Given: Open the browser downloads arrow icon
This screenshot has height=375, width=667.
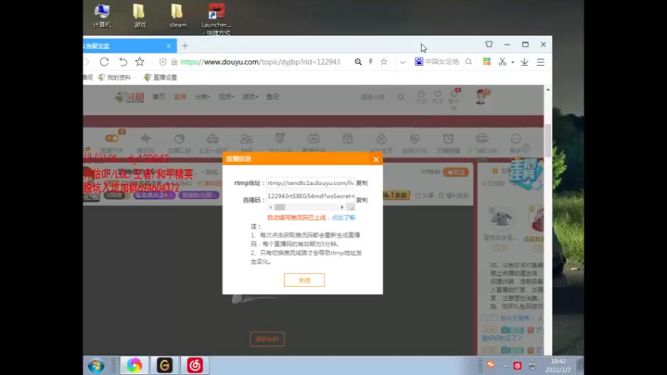Looking at the screenshot, I should 524,62.
